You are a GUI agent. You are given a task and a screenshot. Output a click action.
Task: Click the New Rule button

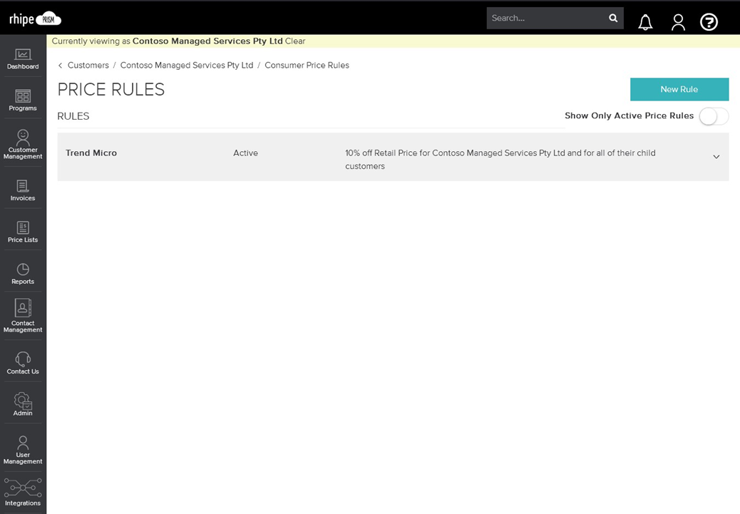point(679,89)
